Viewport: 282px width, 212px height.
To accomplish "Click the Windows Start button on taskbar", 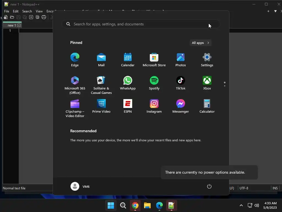I will (111, 205).
